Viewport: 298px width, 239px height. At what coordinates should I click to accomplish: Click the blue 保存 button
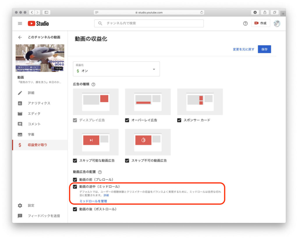[264, 49]
